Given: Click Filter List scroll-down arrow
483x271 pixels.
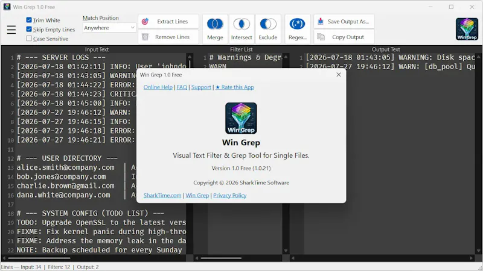Looking at the screenshot, I should click(286, 251).
